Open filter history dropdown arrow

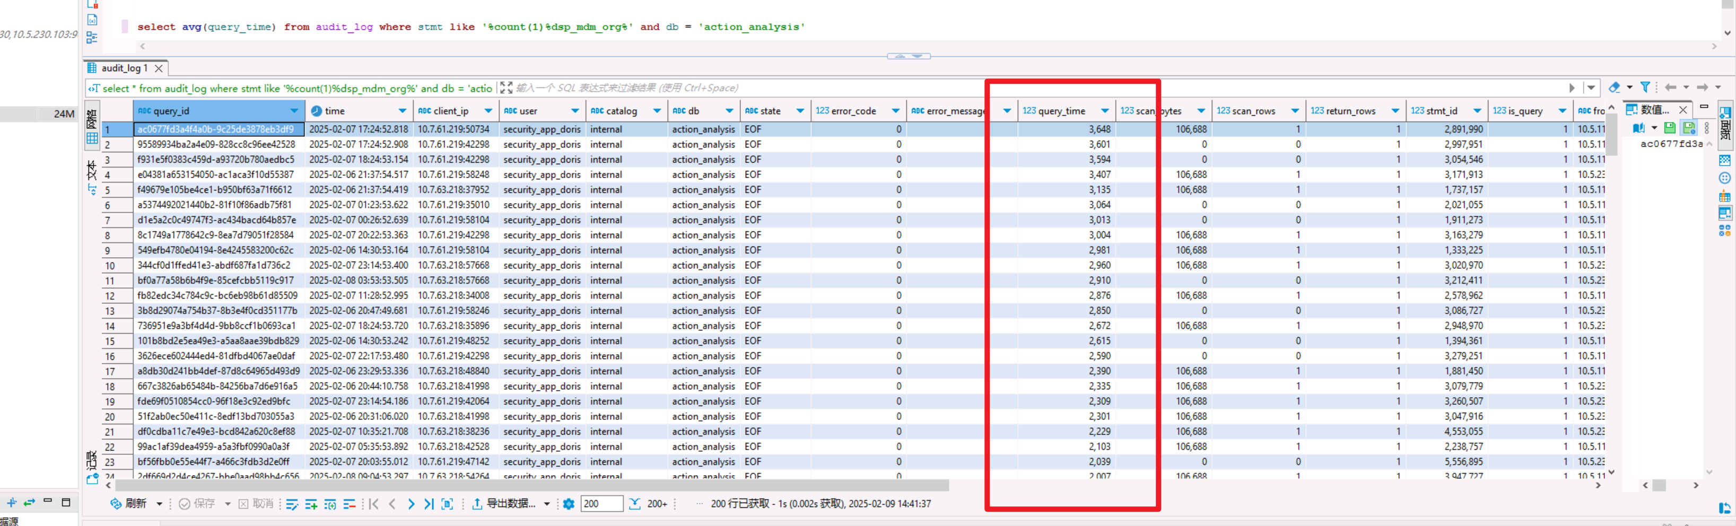[x=1591, y=88]
